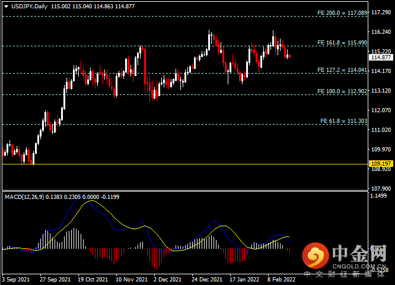Click the yellow 109.197 price level tag

tap(381, 163)
